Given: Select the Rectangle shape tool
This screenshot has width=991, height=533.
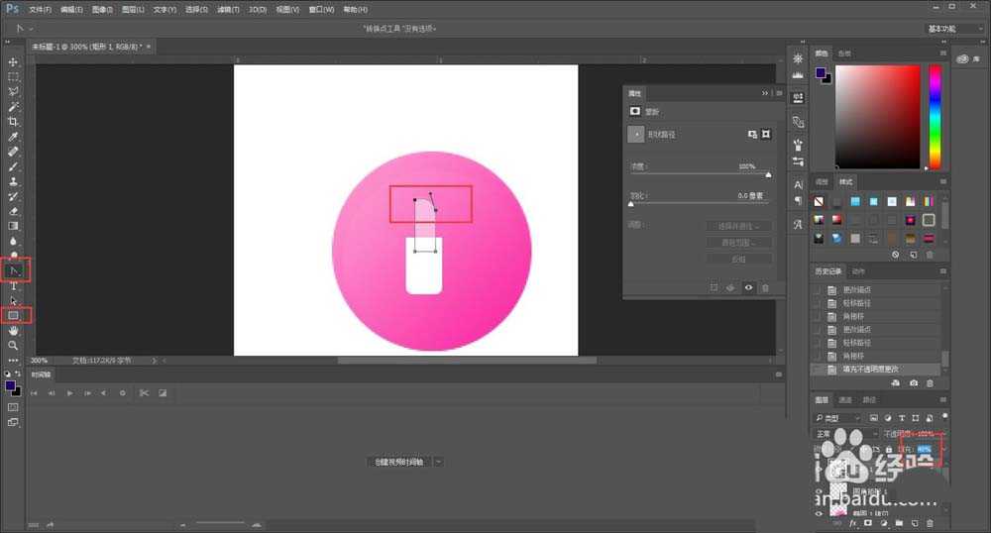Looking at the screenshot, I should pos(14,315).
